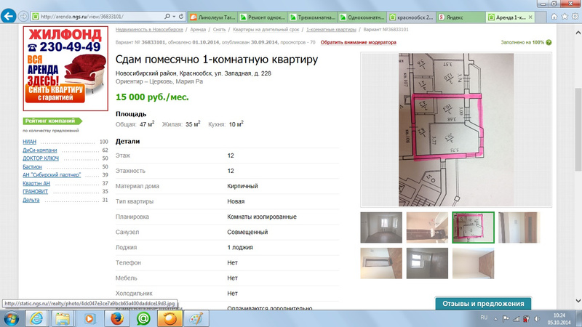Click Отзывы и предложения button
The image size is (582, 327).
click(483, 303)
